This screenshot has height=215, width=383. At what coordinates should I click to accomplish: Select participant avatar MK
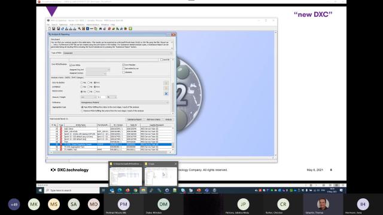tap(34, 204)
